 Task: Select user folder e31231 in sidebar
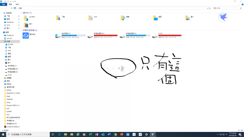click(x=9, y=38)
